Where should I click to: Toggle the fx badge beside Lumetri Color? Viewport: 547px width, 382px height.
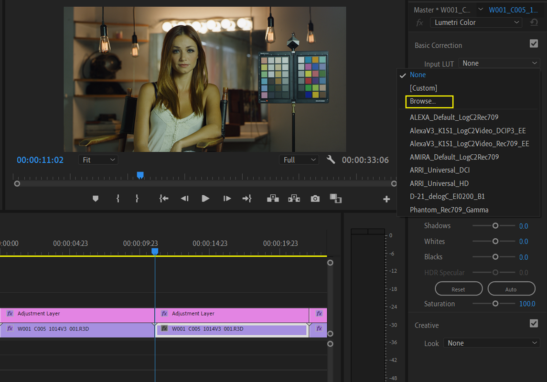419,22
